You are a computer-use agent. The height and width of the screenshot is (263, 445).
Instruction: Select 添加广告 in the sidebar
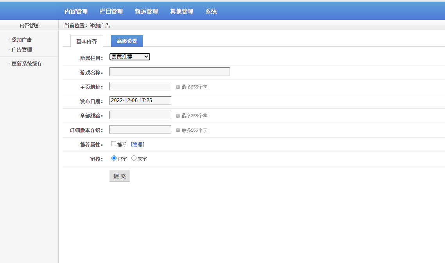(x=22, y=40)
